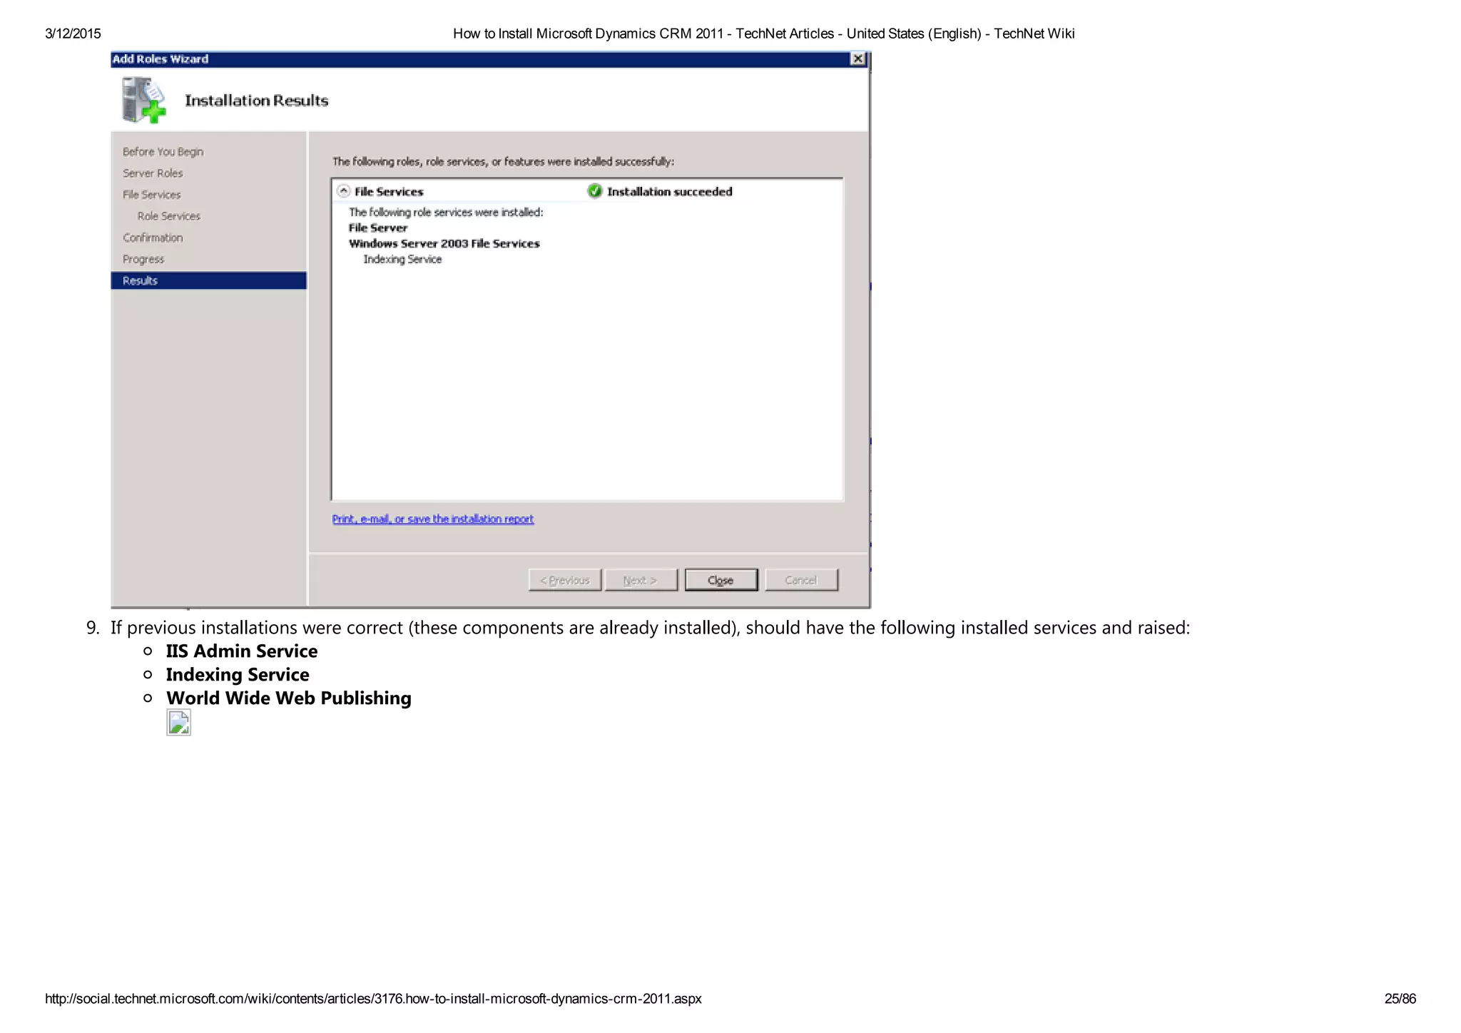Click the Installation Results title
The width and height of the screenshot is (1461, 1033).
coord(257,101)
